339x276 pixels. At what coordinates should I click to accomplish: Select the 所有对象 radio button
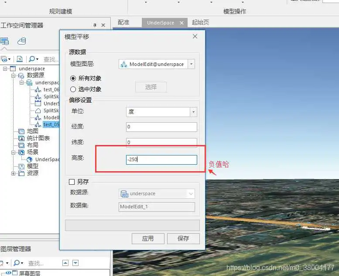point(73,78)
